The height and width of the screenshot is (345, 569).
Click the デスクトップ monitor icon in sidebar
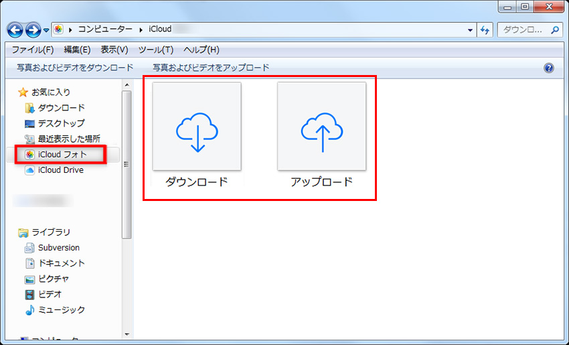tap(29, 124)
